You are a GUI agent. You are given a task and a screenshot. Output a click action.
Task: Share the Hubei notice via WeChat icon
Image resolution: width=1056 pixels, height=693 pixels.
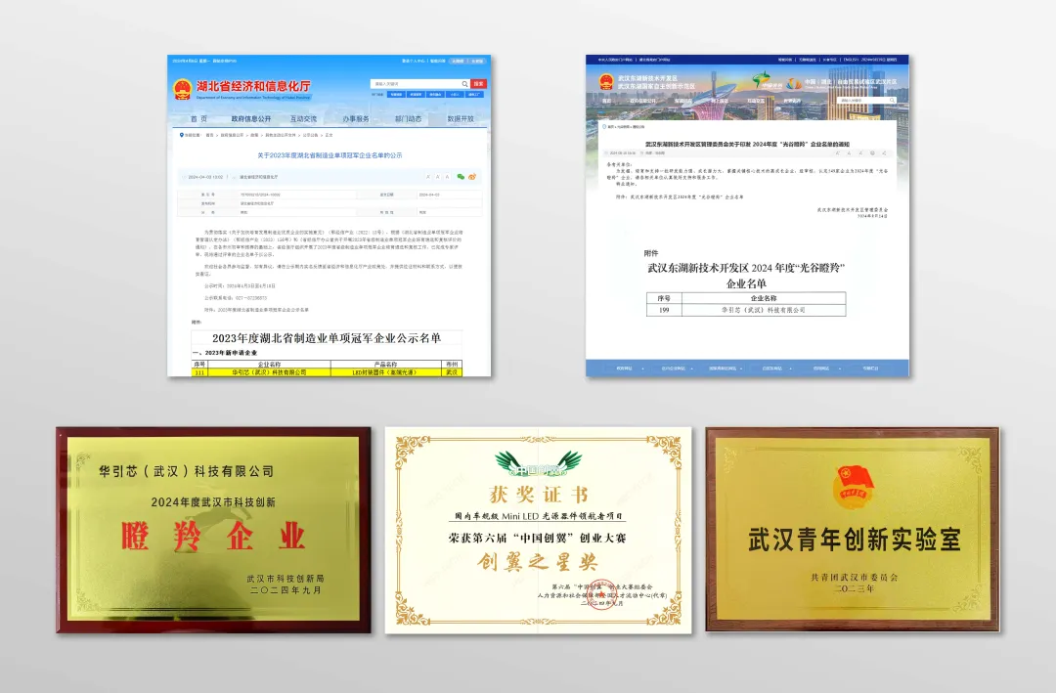pyautogui.click(x=461, y=177)
